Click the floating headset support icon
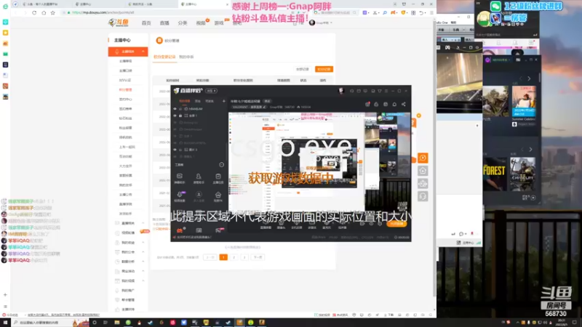 point(423,196)
